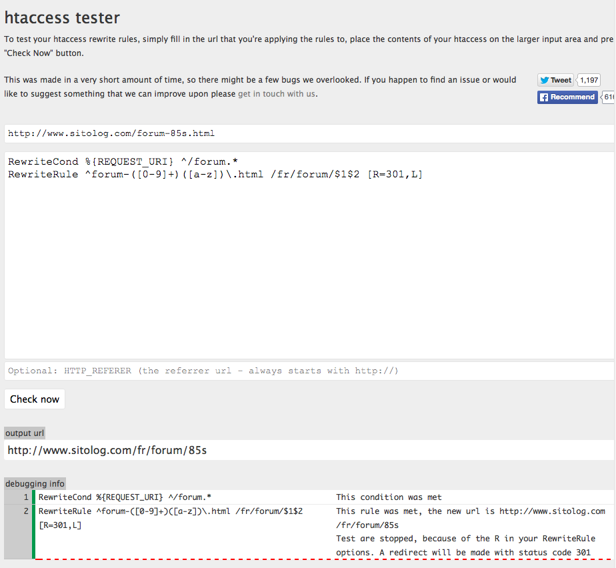Click the output url result field
The width and height of the screenshot is (616, 568).
(309, 450)
